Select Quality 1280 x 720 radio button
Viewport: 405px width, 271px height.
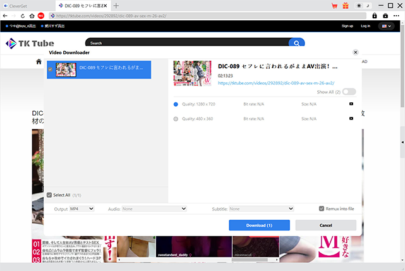(x=176, y=104)
